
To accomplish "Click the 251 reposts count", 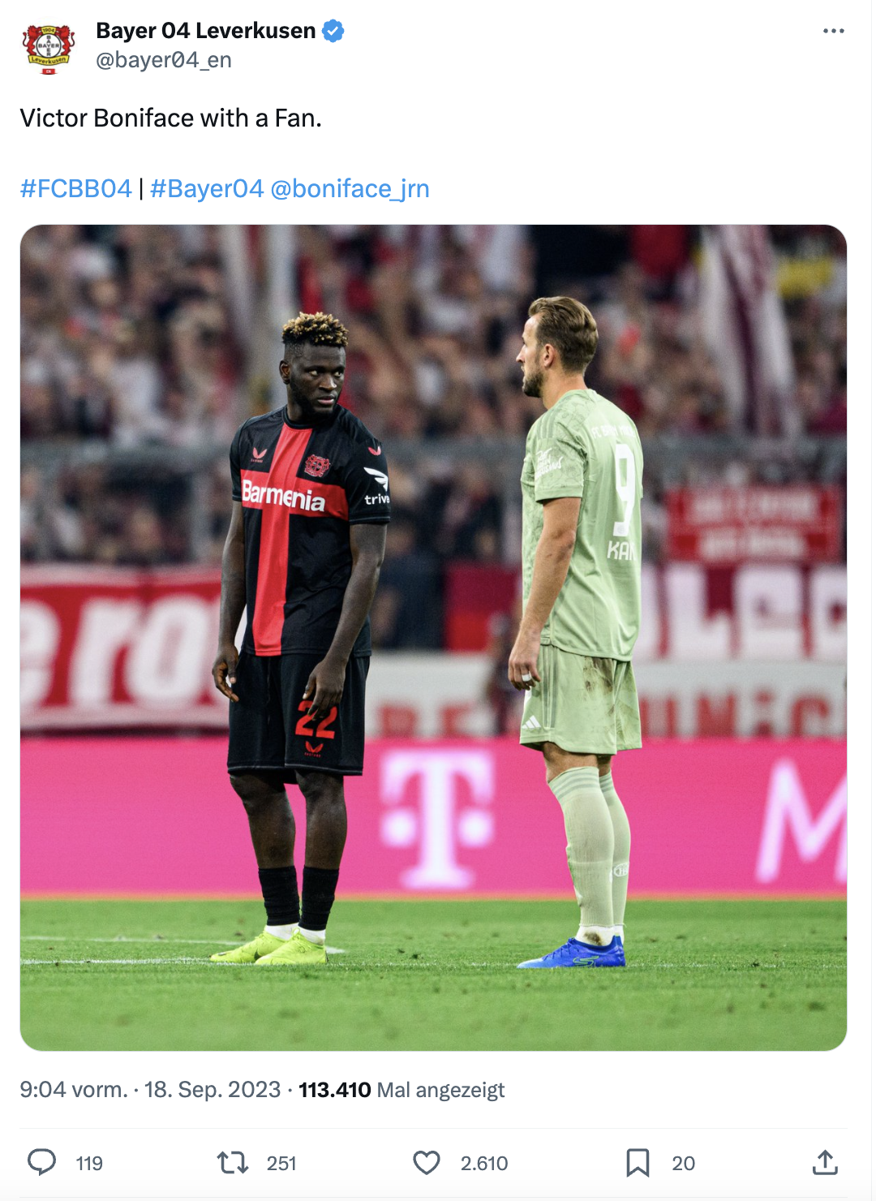I will coord(281,1164).
